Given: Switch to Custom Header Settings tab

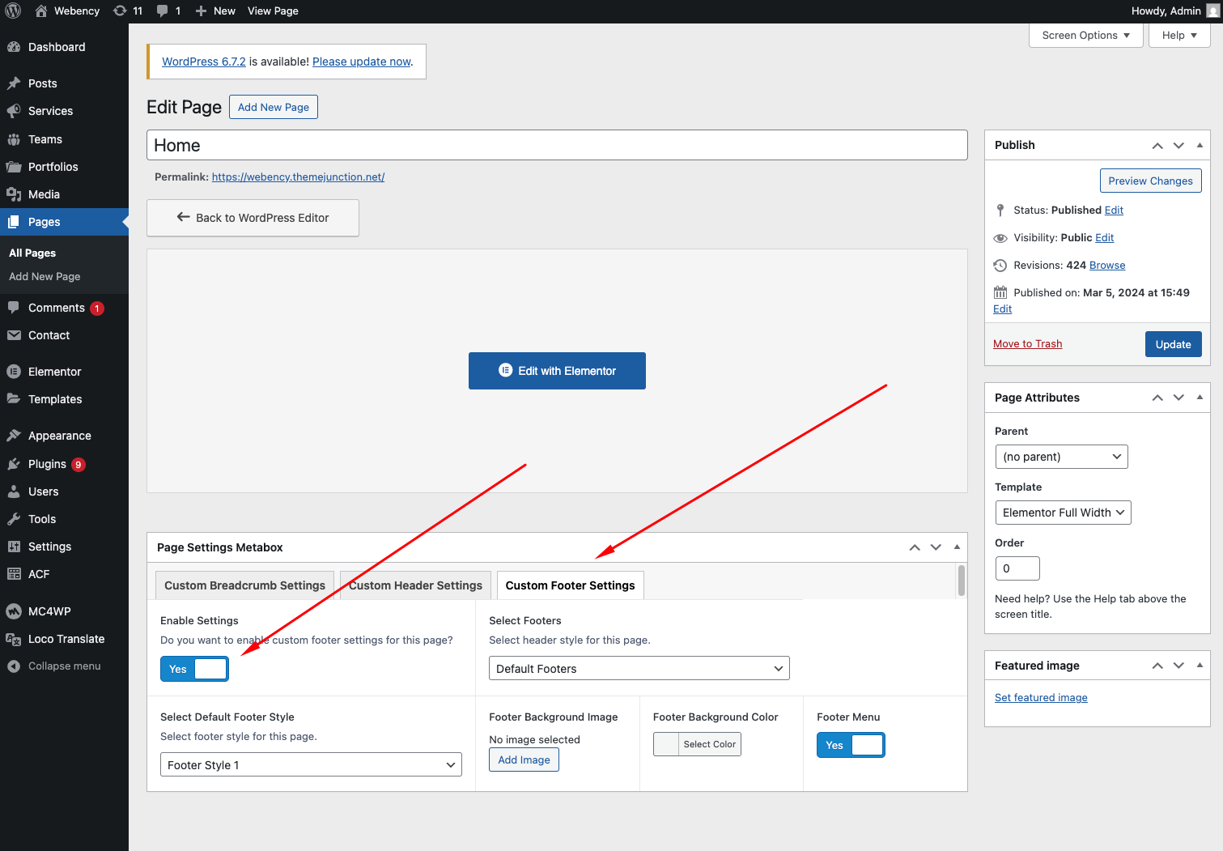Looking at the screenshot, I should [415, 585].
